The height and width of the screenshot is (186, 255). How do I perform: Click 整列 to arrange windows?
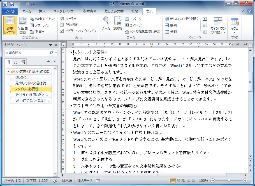(x=171, y=25)
